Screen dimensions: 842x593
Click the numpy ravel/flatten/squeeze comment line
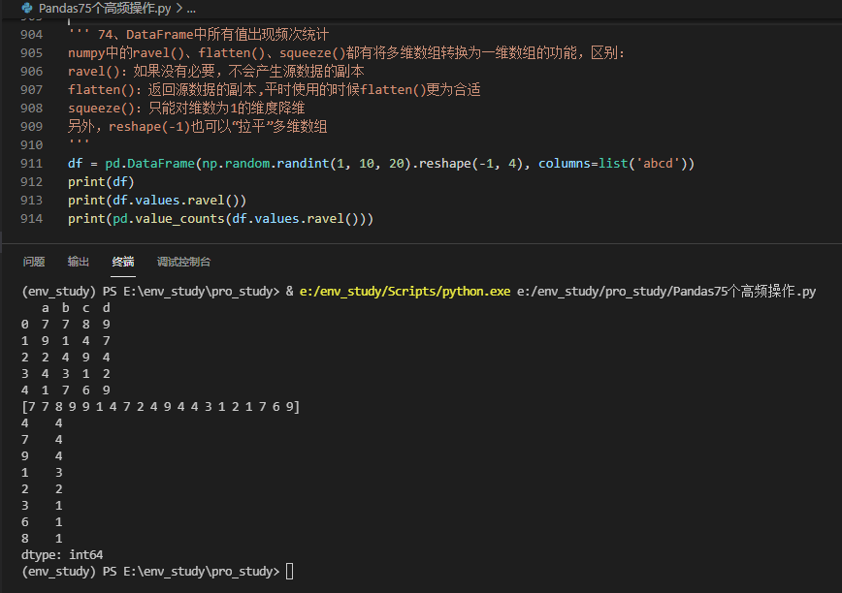click(346, 53)
